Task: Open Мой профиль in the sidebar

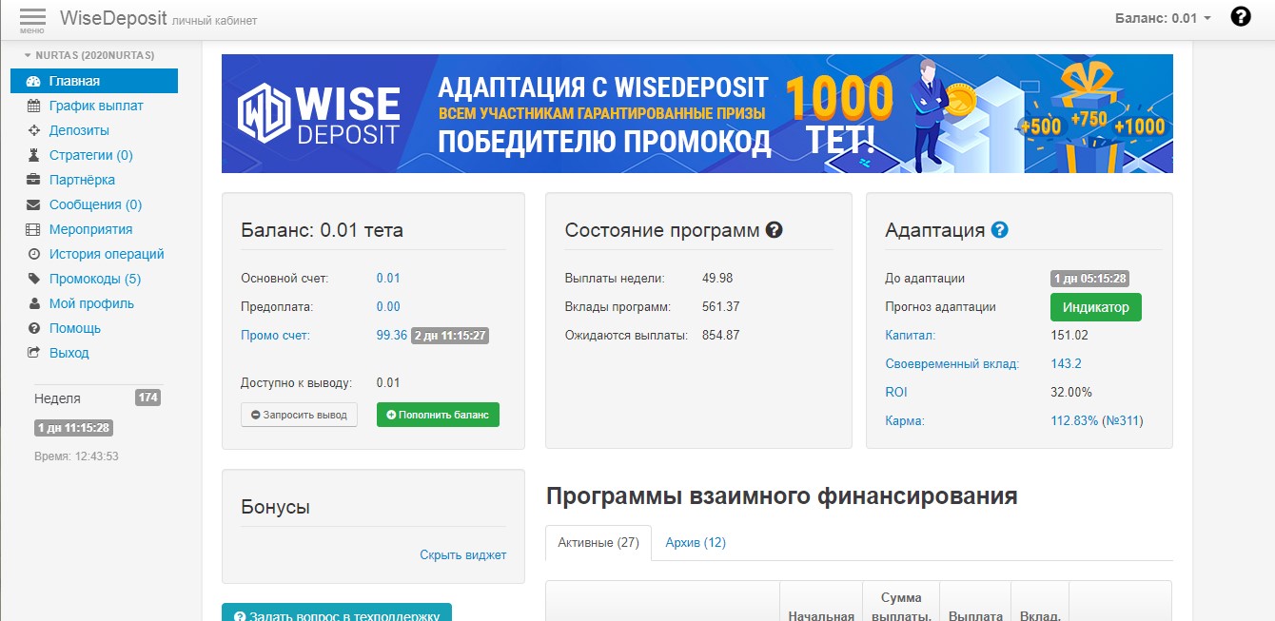Action: pyautogui.click(x=91, y=303)
